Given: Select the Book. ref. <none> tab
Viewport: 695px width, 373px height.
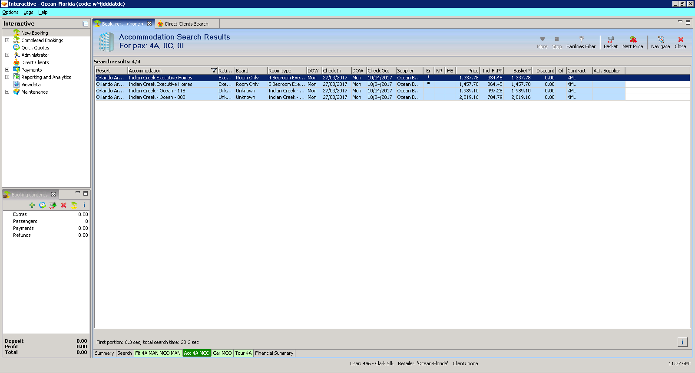Looking at the screenshot, I should 122,24.
